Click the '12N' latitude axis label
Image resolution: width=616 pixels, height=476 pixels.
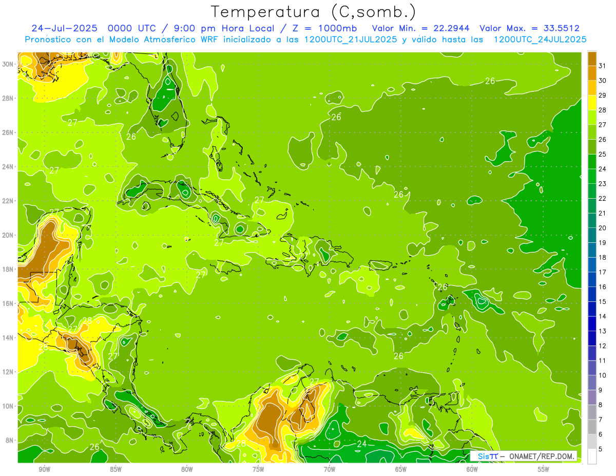tap(9, 372)
